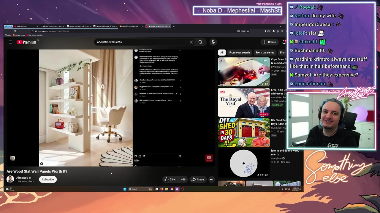The image size is (380, 213).
Task: Switch to the Ukraine news browser tab
Action: [51, 26]
